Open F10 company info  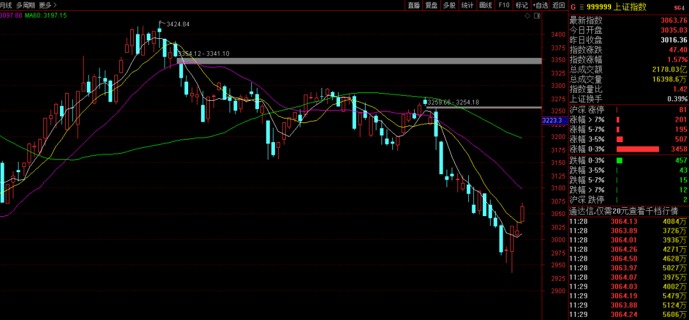tap(503, 5)
